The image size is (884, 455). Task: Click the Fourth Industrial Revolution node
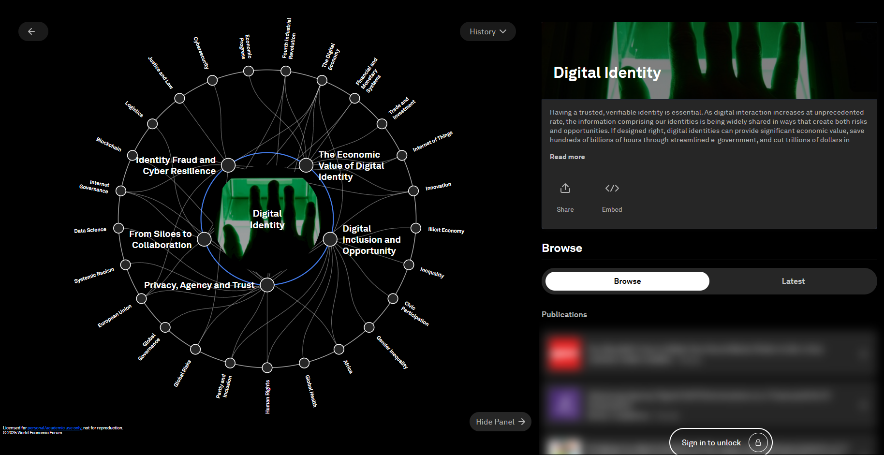click(x=286, y=71)
